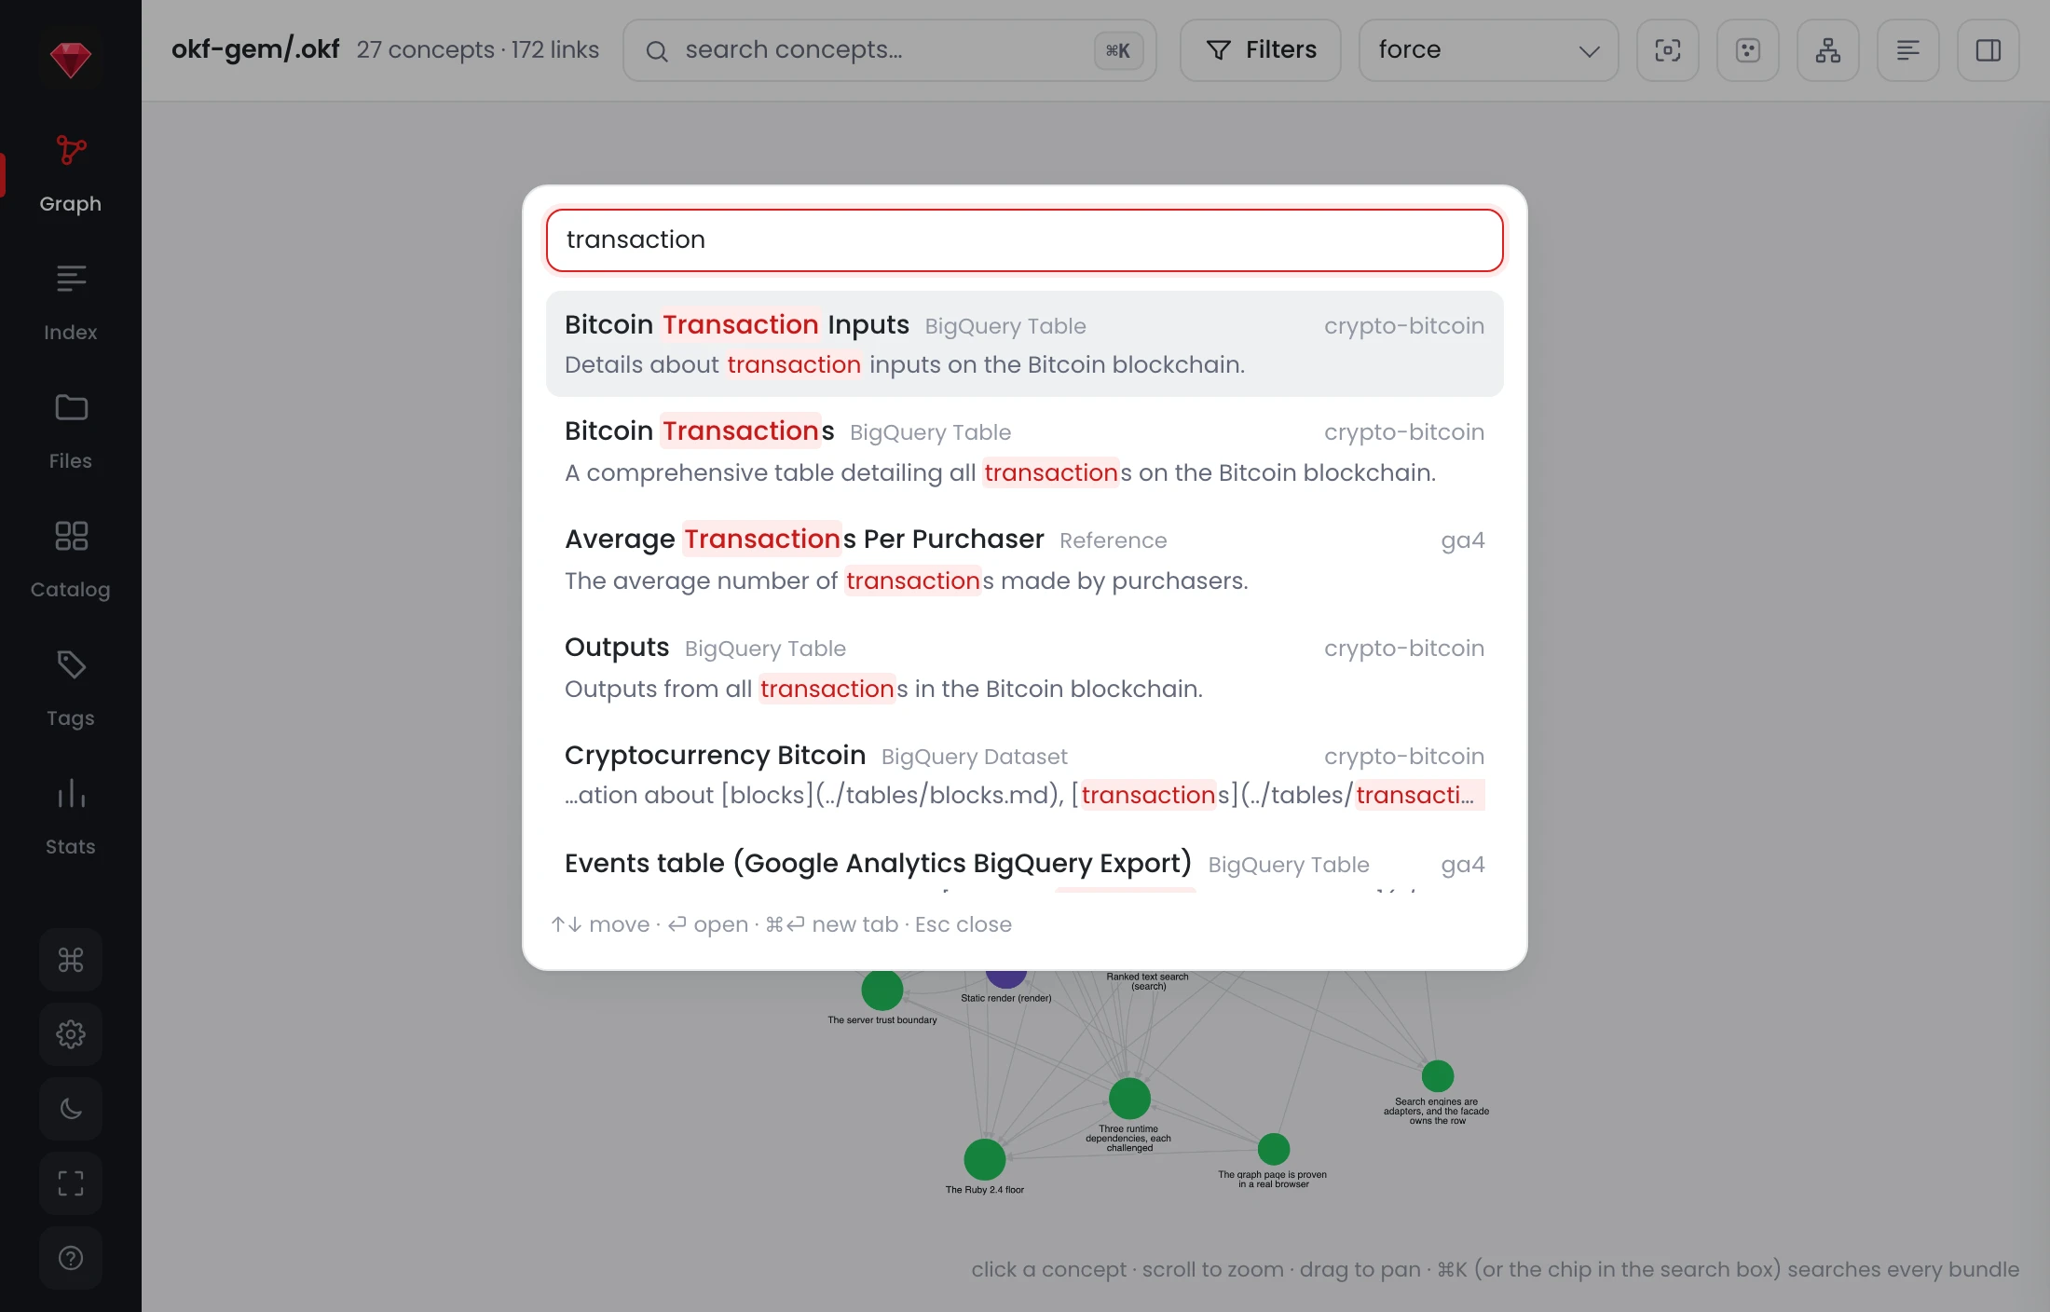
Task: Select 'Search engines are adapters' graph node
Action: click(x=1438, y=1076)
